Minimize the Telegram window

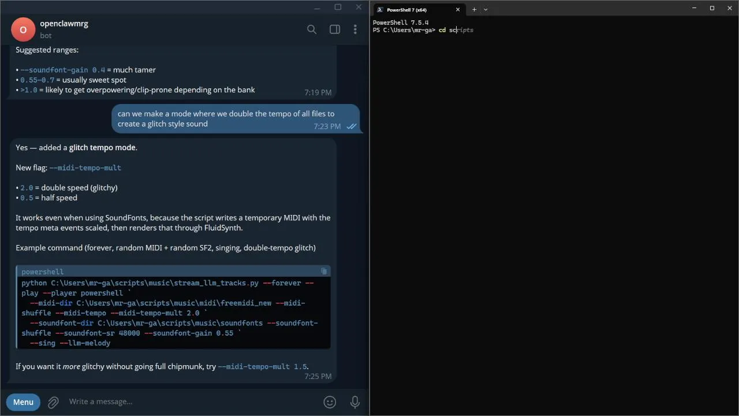317,8
